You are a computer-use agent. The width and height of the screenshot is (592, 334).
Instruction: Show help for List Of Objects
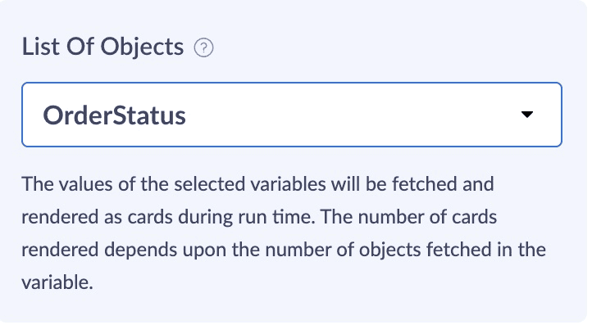[203, 48]
